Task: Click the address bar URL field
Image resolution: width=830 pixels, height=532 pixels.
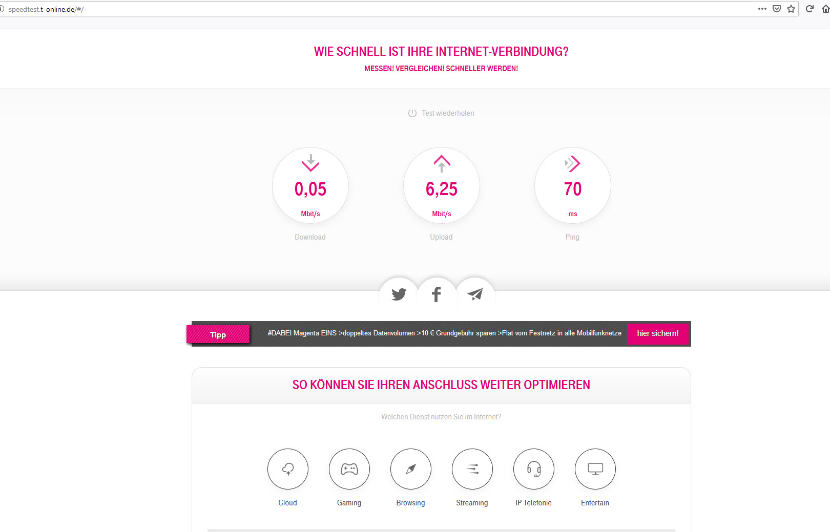Action: click(359, 9)
